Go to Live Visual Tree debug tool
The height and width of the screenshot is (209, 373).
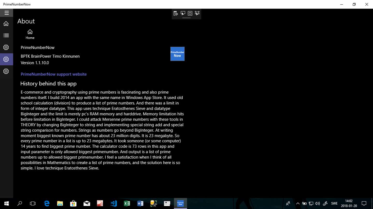tap(176, 13)
